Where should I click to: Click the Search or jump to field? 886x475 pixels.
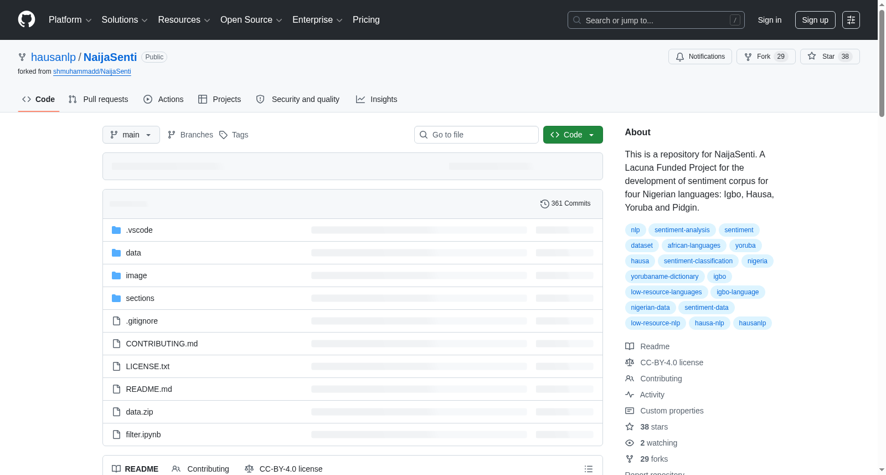pyautogui.click(x=656, y=20)
